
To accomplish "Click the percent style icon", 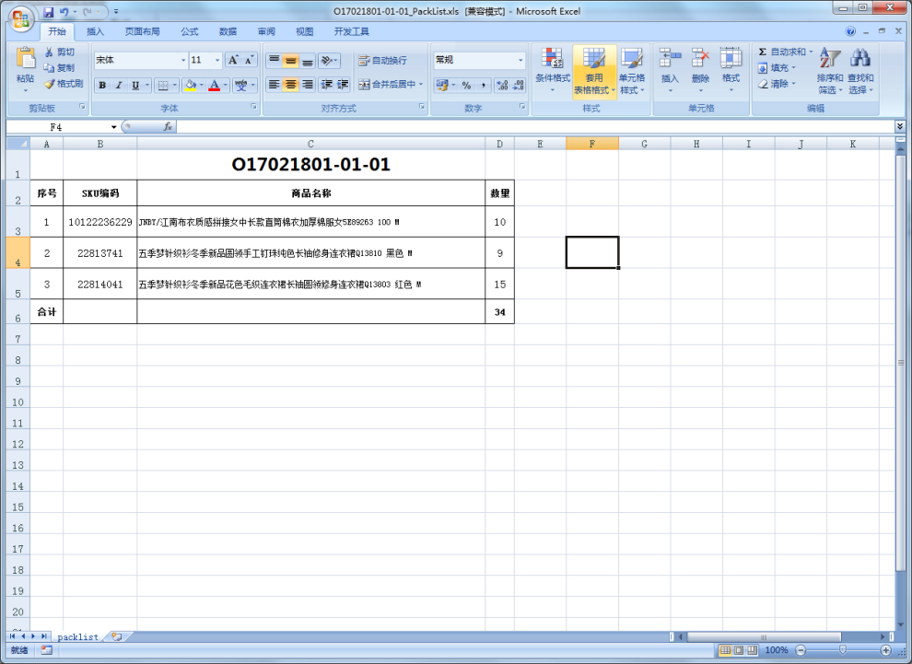I will [x=466, y=85].
